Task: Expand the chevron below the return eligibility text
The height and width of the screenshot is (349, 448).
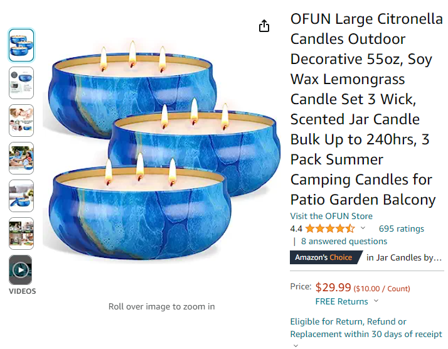Action: tap(296, 345)
